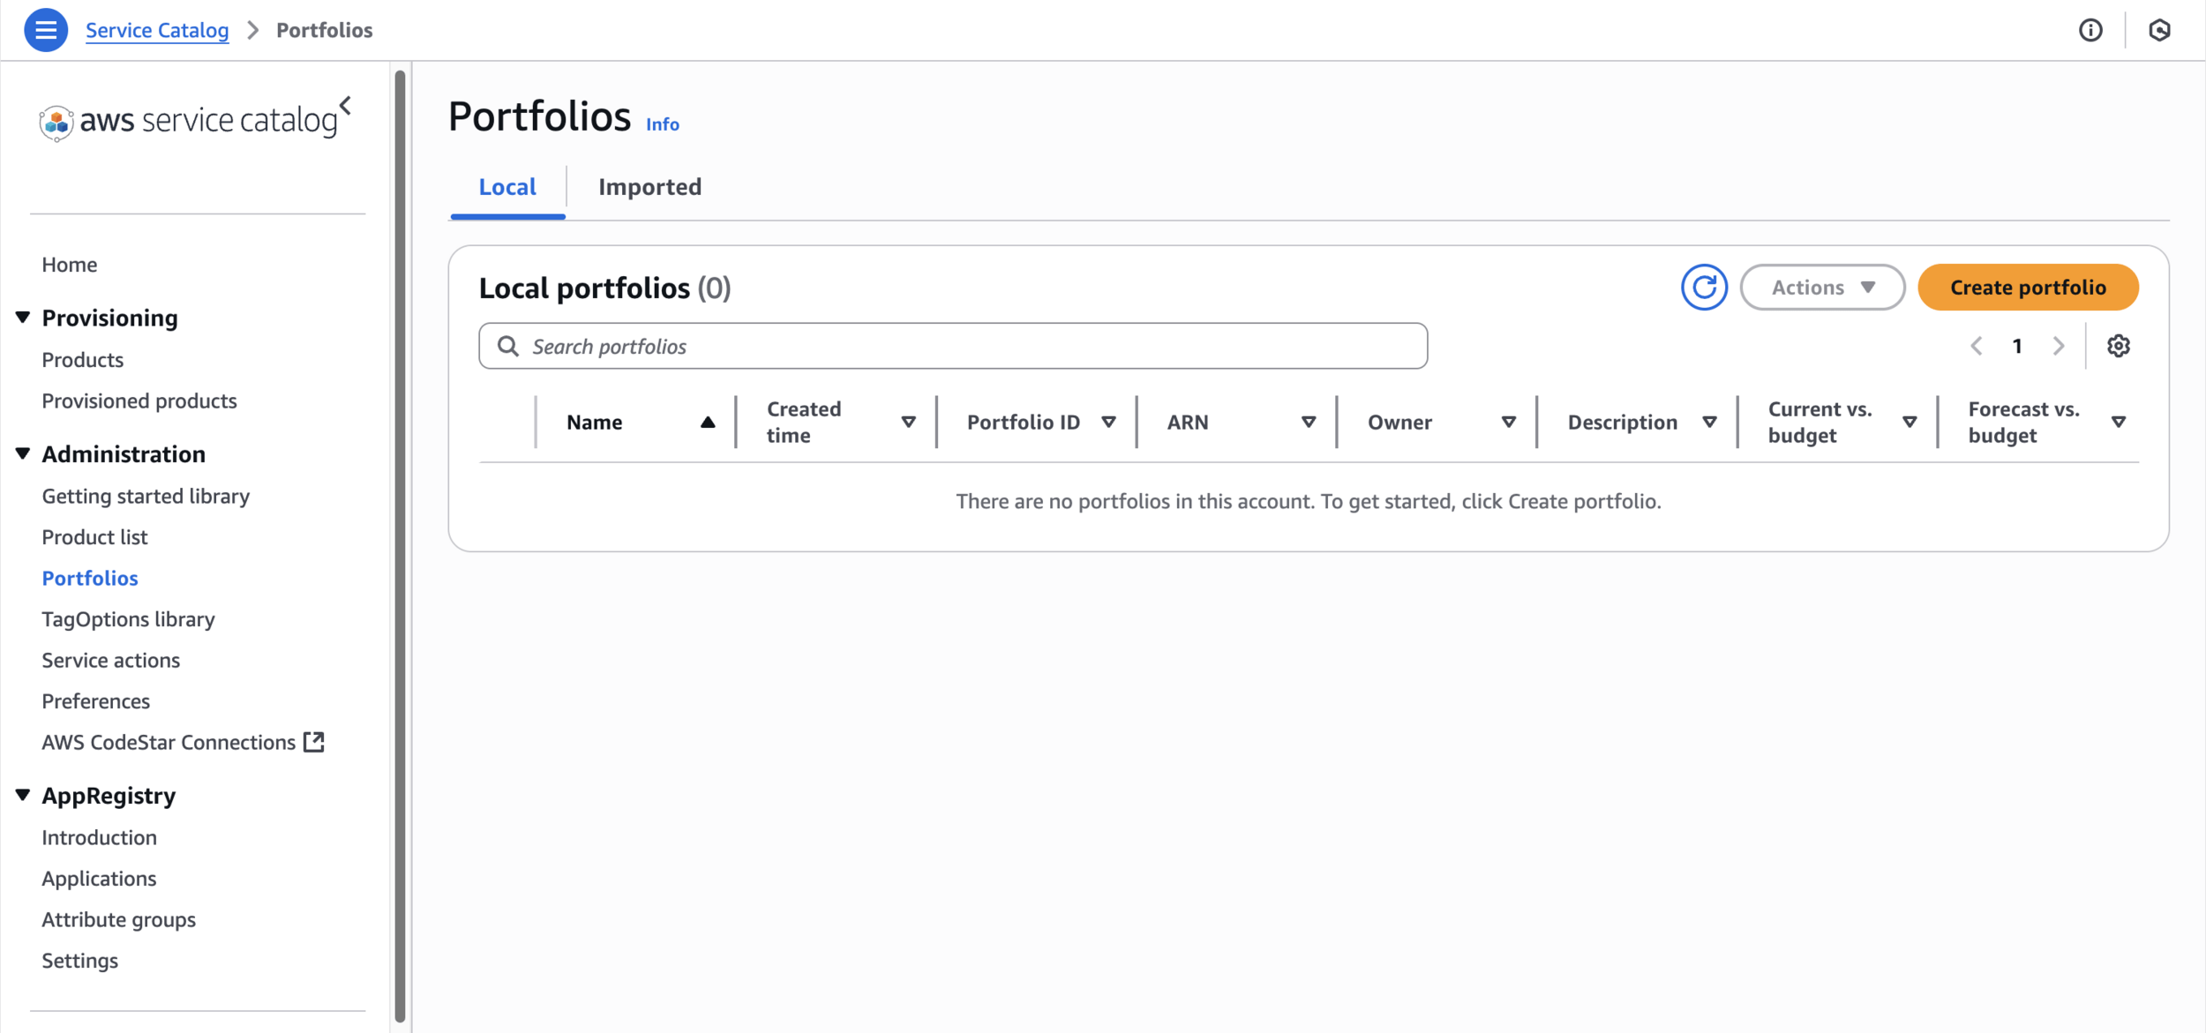Viewport: 2206px width, 1033px height.
Task: Go to next page arrow
Action: coord(2059,346)
